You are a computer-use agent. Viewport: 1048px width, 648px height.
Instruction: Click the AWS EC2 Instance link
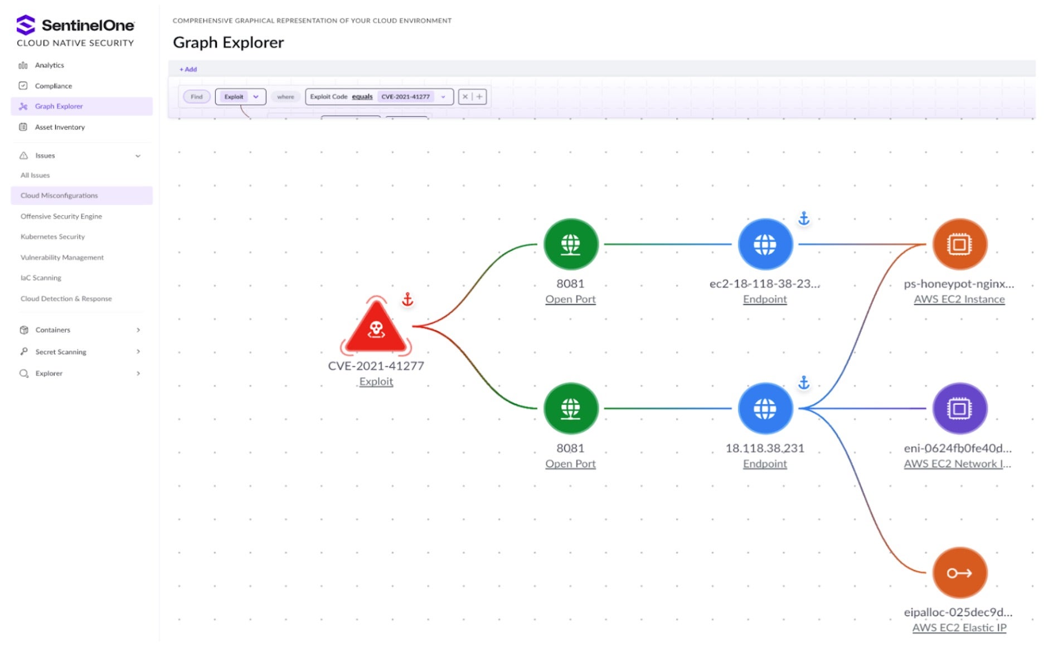pyautogui.click(x=959, y=299)
